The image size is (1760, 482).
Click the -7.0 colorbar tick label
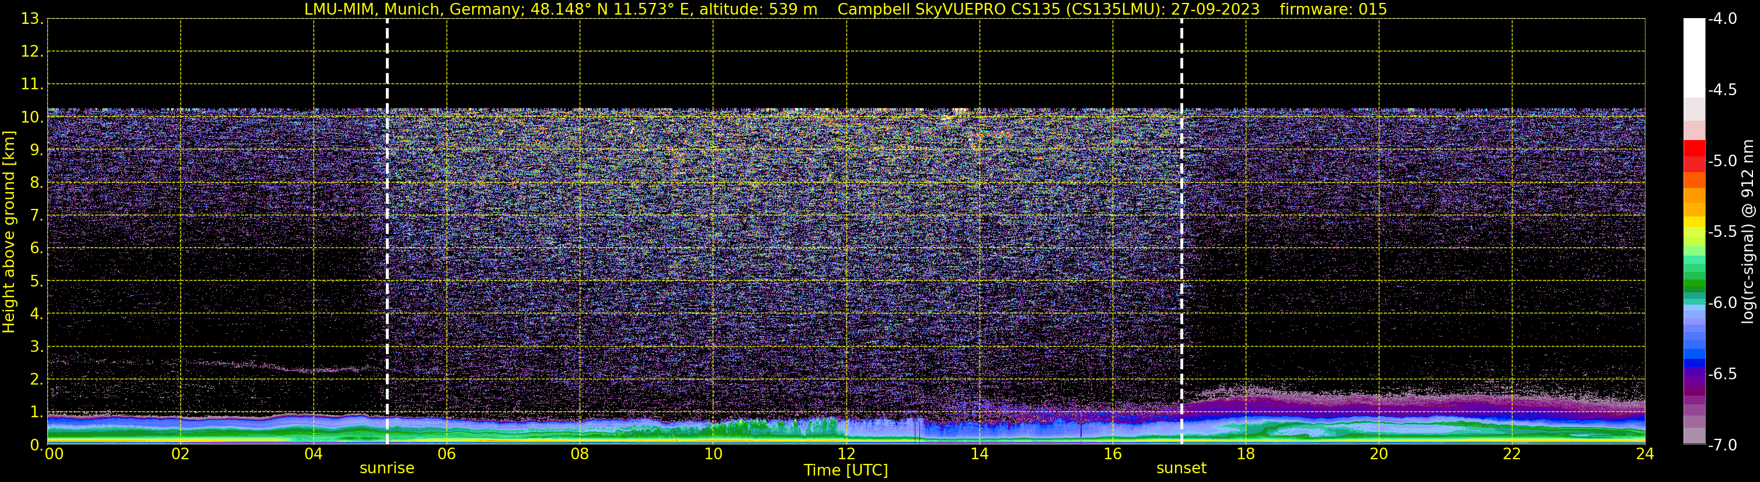1723,445
